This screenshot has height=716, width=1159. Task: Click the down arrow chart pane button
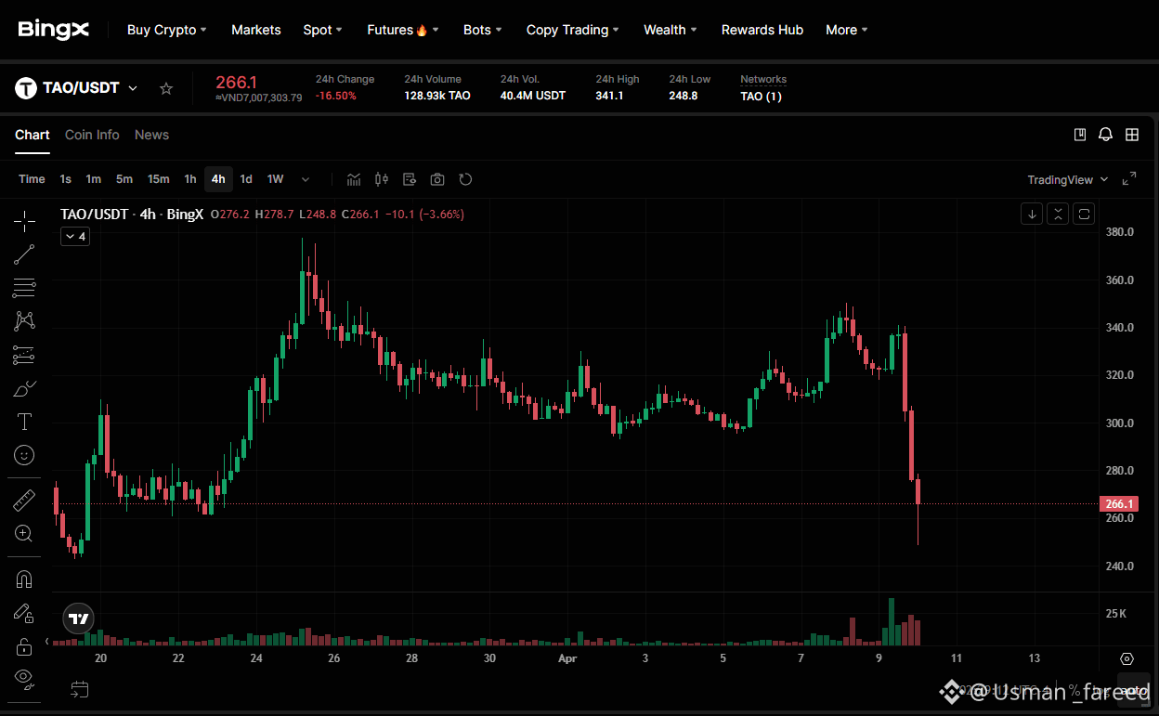[1032, 215]
